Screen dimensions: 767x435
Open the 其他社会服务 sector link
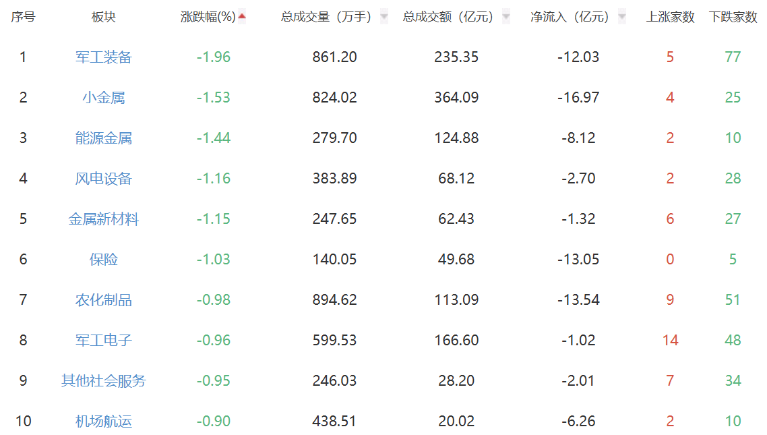[104, 380]
